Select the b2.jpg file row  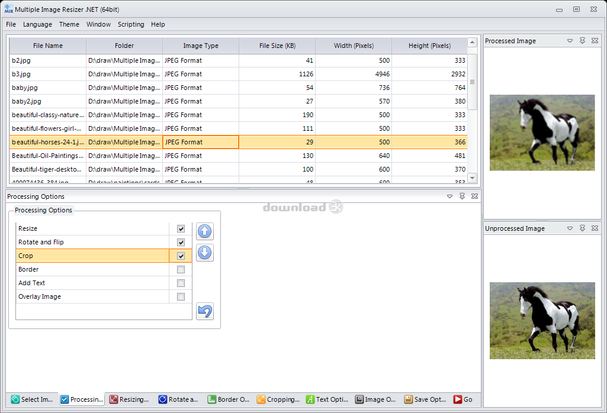239,60
